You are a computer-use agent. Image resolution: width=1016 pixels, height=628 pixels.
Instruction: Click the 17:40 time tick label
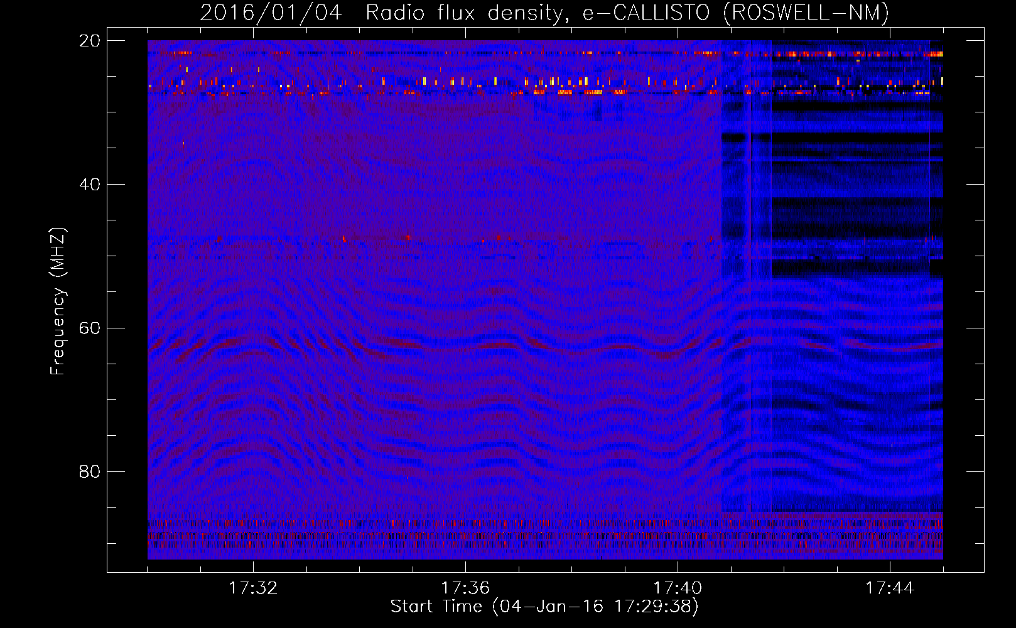click(678, 588)
